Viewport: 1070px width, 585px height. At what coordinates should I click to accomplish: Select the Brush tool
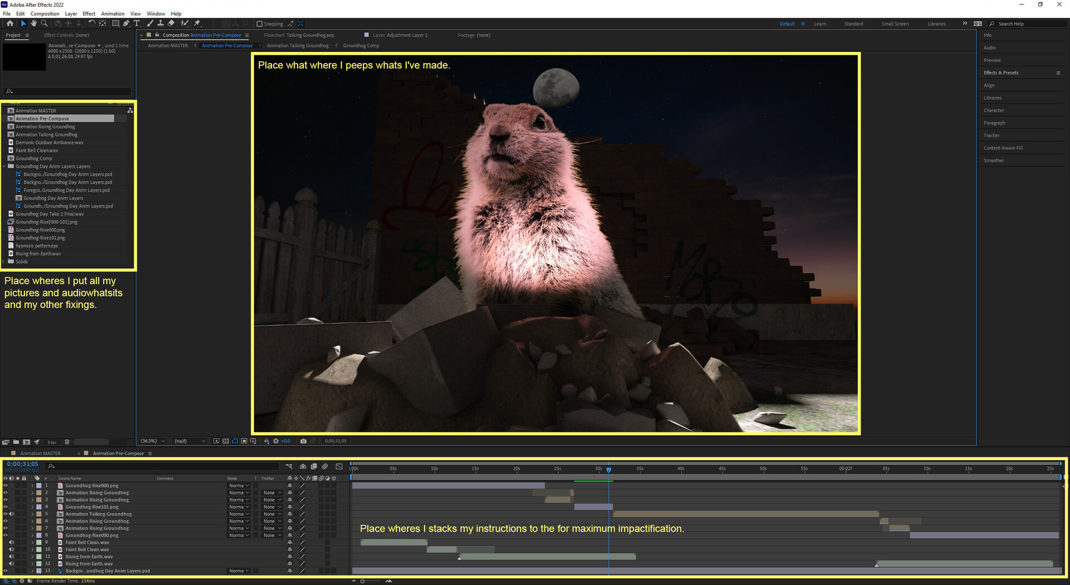click(x=149, y=23)
